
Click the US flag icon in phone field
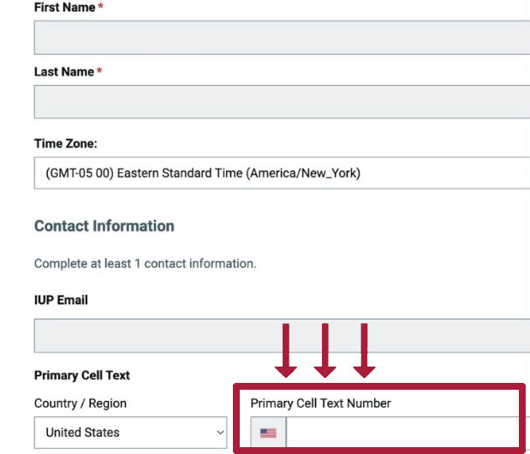pyautogui.click(x=268, y=433)
